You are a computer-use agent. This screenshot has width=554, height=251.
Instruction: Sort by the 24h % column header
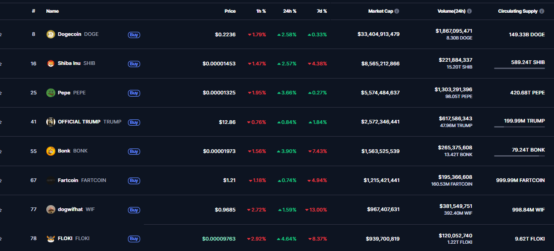pos(289,11)
